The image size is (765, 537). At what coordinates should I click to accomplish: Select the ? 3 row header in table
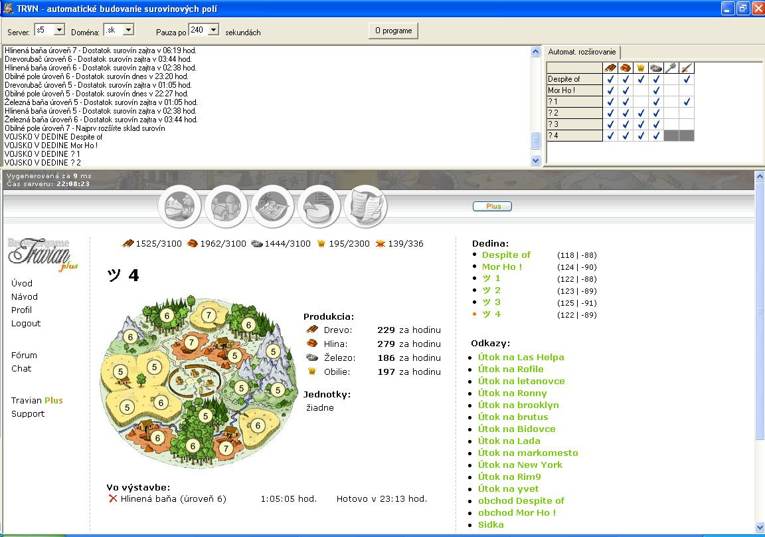click(x=574, y=124)
